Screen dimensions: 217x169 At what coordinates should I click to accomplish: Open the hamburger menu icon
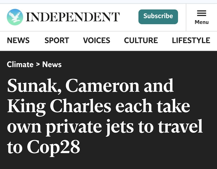(x=201, y=13)
